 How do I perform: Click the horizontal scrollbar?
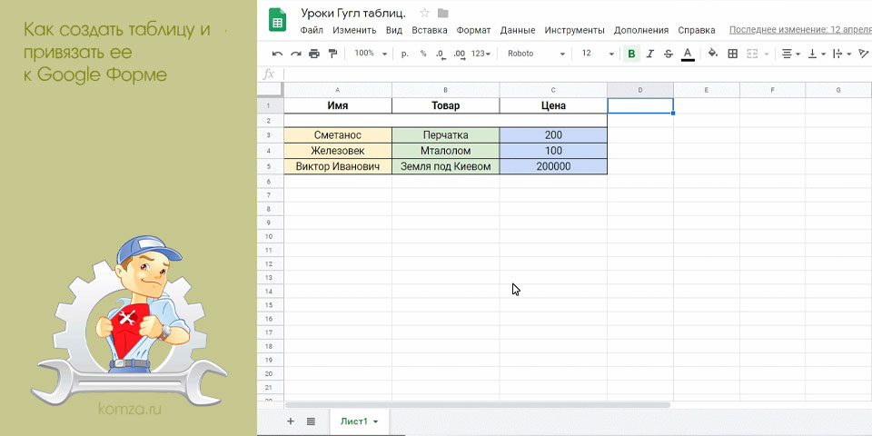point(477,405)
